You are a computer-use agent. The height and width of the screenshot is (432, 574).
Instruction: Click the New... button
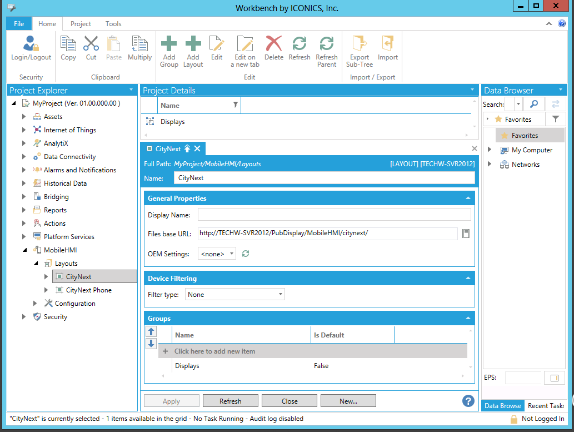pos(348,401)
